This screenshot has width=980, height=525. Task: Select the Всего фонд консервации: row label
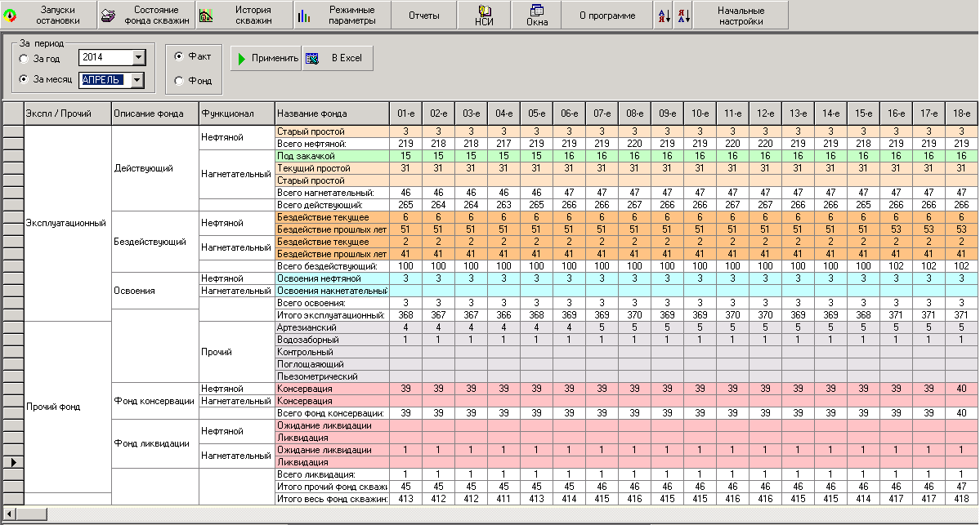point(332,413)
